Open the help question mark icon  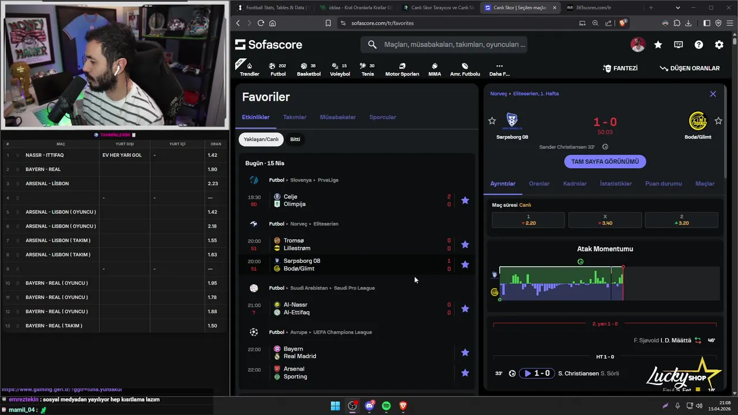pos(699,44)
